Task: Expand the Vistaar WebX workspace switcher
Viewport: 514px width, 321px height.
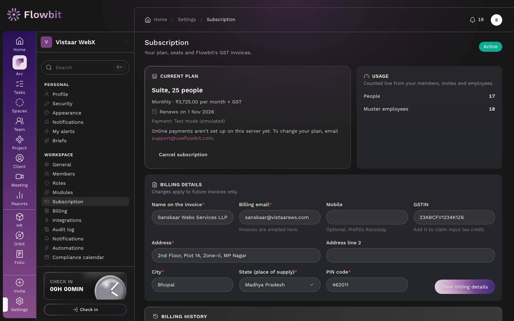Action: 85,42
